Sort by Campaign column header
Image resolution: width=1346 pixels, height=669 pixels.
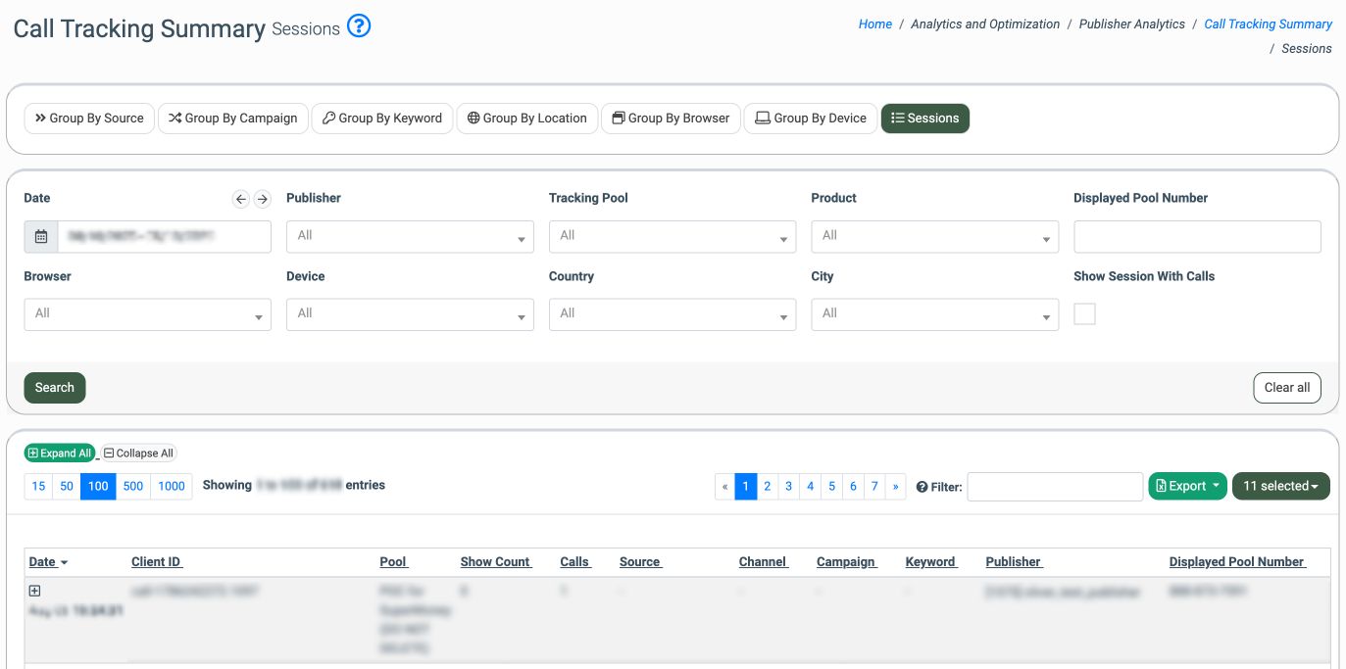point(847,562)
